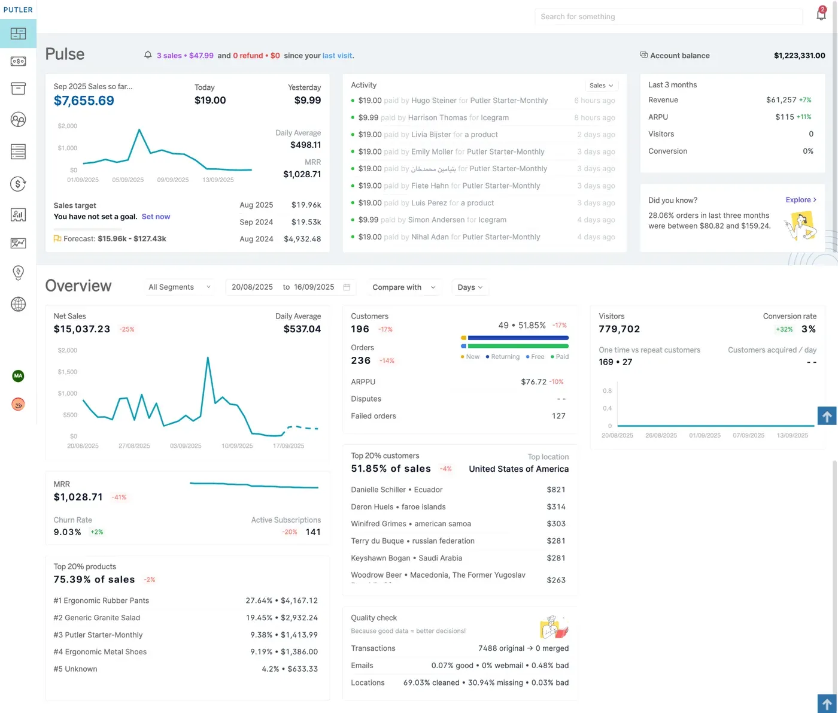Click the upper blue scroll-to-top arrow
Screen dimensions: 838x713
[x=827, y=416]
